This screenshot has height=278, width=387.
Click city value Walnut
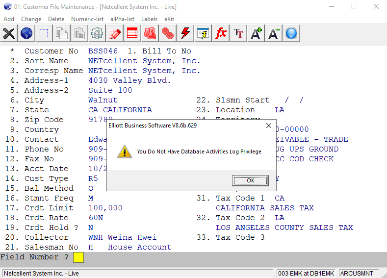click(103, 100)
